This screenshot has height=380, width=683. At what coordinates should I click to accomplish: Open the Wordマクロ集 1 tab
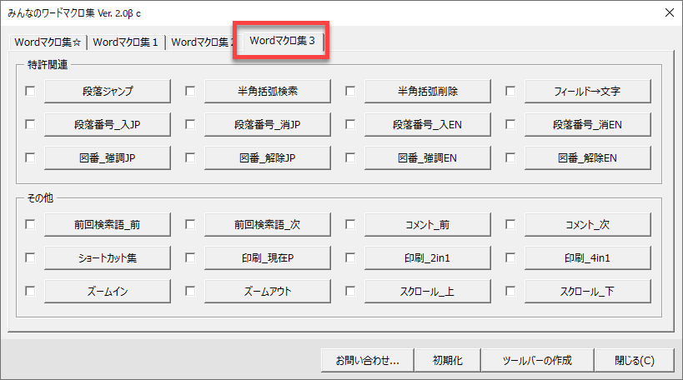(125, 42)
